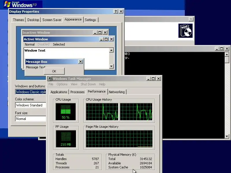Open the Font size dropdown showing Normal
Image resolution: width=231 pixels, height=173 pixels.
pos(31,119)
